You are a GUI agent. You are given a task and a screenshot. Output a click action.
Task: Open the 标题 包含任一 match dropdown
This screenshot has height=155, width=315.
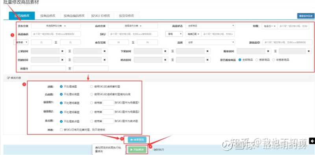(270, 26)
